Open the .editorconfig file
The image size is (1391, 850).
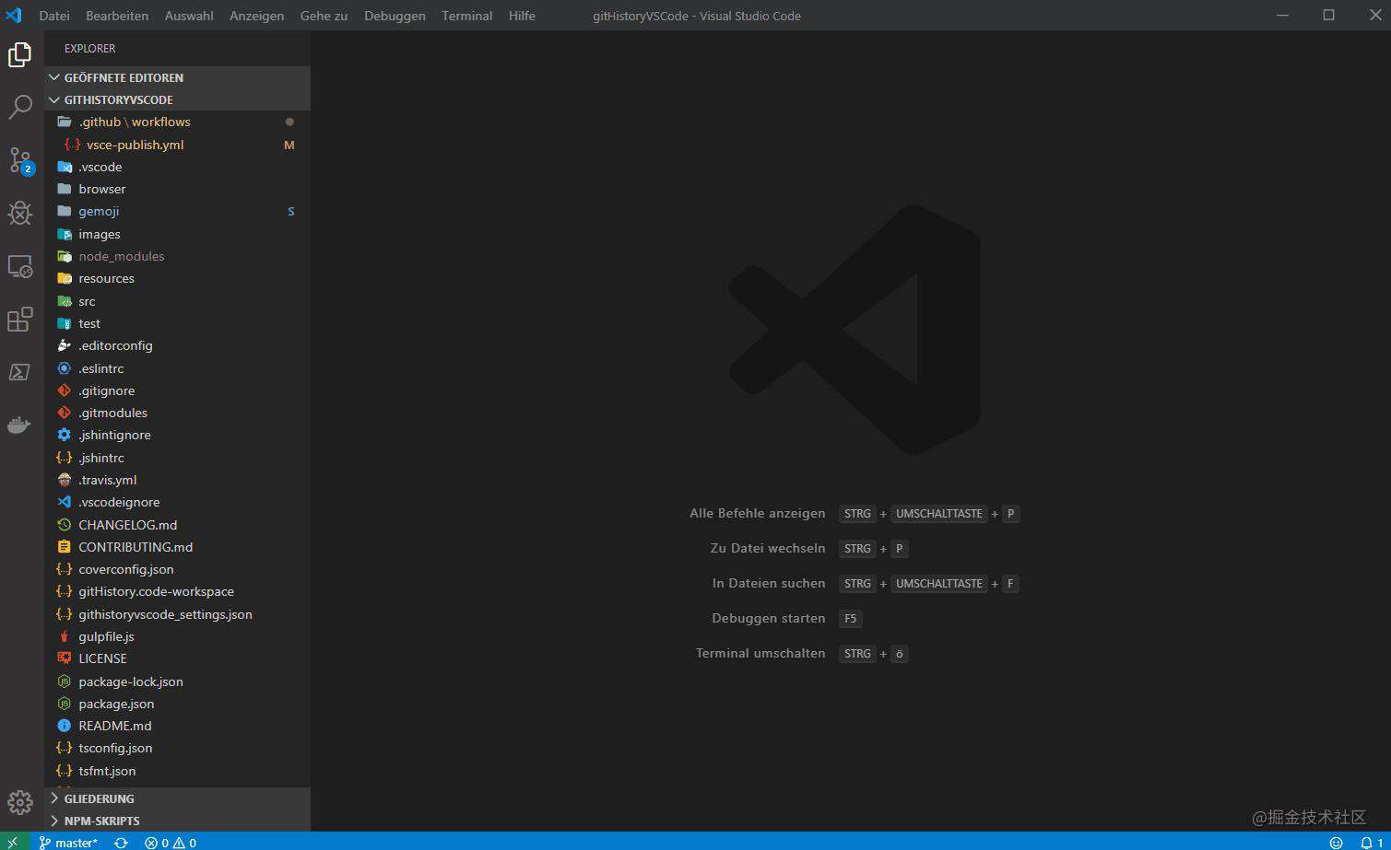(x=177, y=345)
